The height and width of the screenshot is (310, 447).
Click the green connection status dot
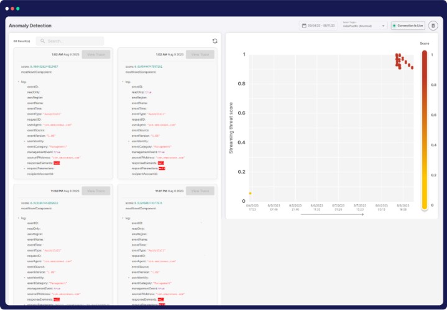click(395, 26)
